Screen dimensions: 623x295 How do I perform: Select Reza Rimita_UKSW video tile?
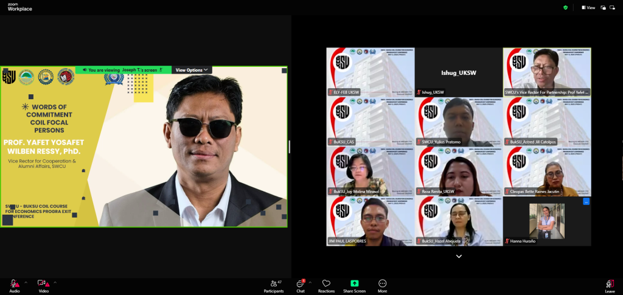(459, 172)
